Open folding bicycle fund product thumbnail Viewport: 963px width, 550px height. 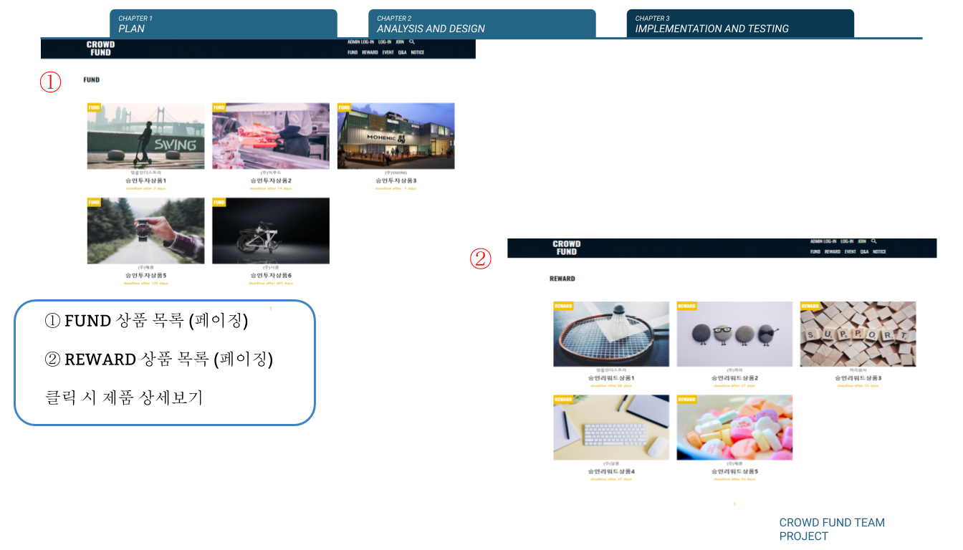tap(271, 231)
